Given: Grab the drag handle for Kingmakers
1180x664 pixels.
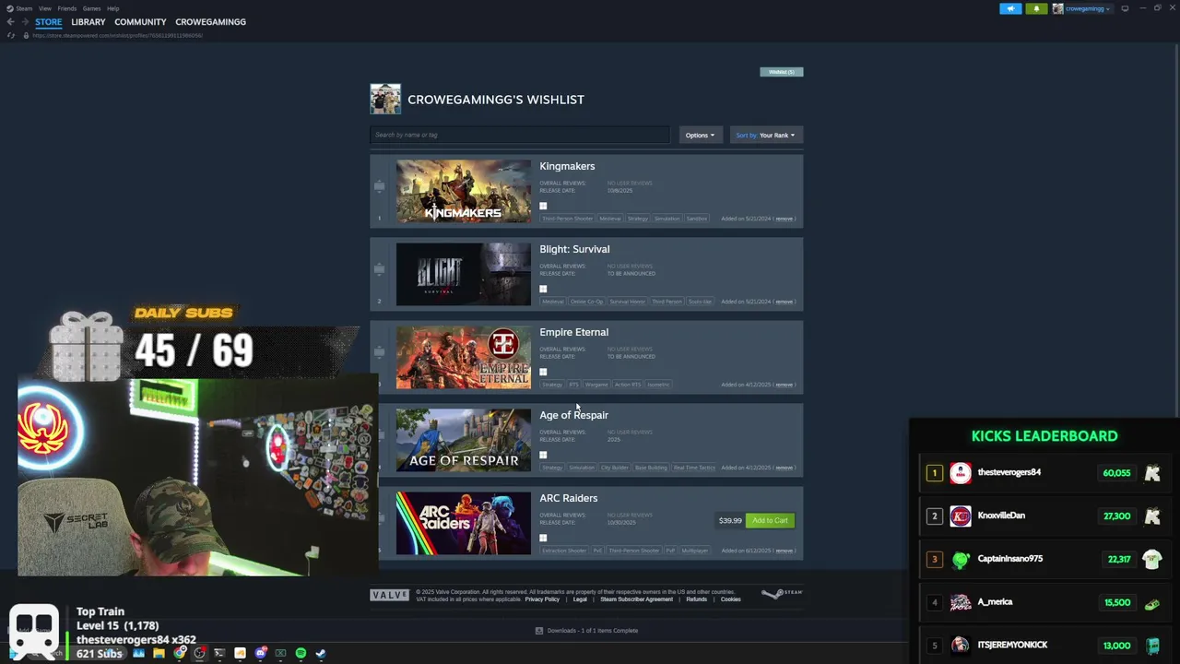Looking at the screenshot, I should click(379, 186).
